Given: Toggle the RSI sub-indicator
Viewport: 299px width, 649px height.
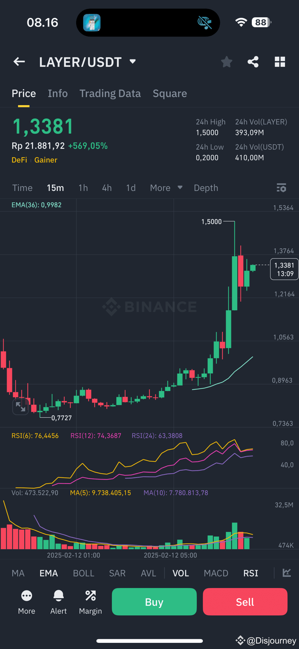Looking at the screenshot, I should point(251,573).
